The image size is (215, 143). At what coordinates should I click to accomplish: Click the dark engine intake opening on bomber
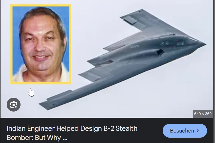[160, 52]
